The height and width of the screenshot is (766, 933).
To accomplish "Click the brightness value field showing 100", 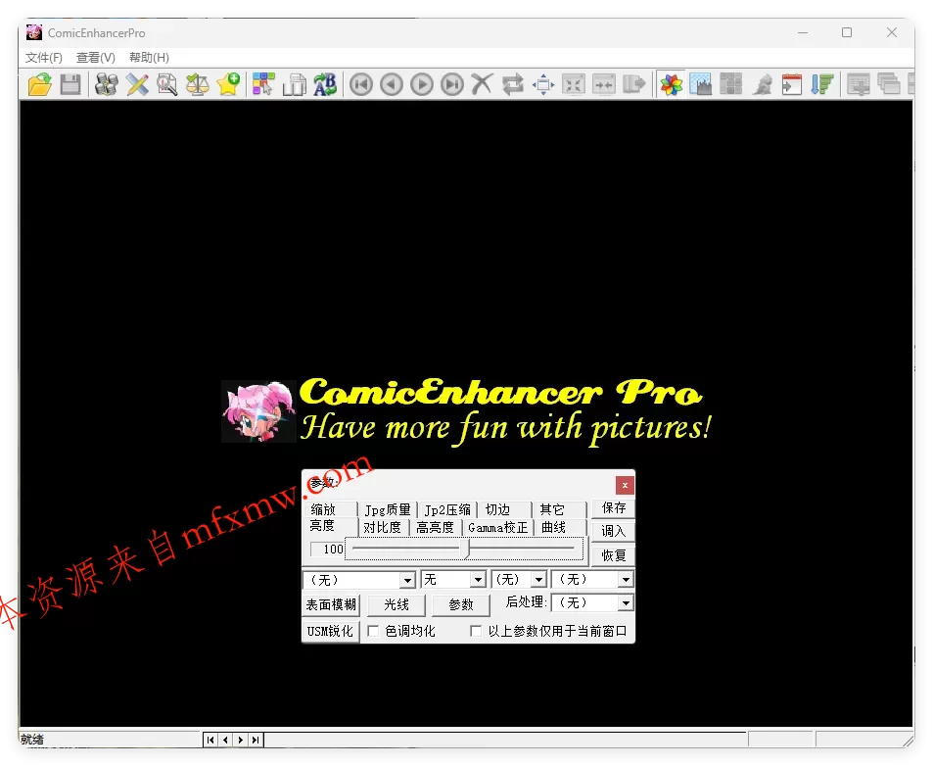I will point(327,550).
